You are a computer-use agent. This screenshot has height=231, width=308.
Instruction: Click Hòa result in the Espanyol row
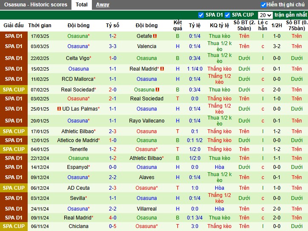220,167
